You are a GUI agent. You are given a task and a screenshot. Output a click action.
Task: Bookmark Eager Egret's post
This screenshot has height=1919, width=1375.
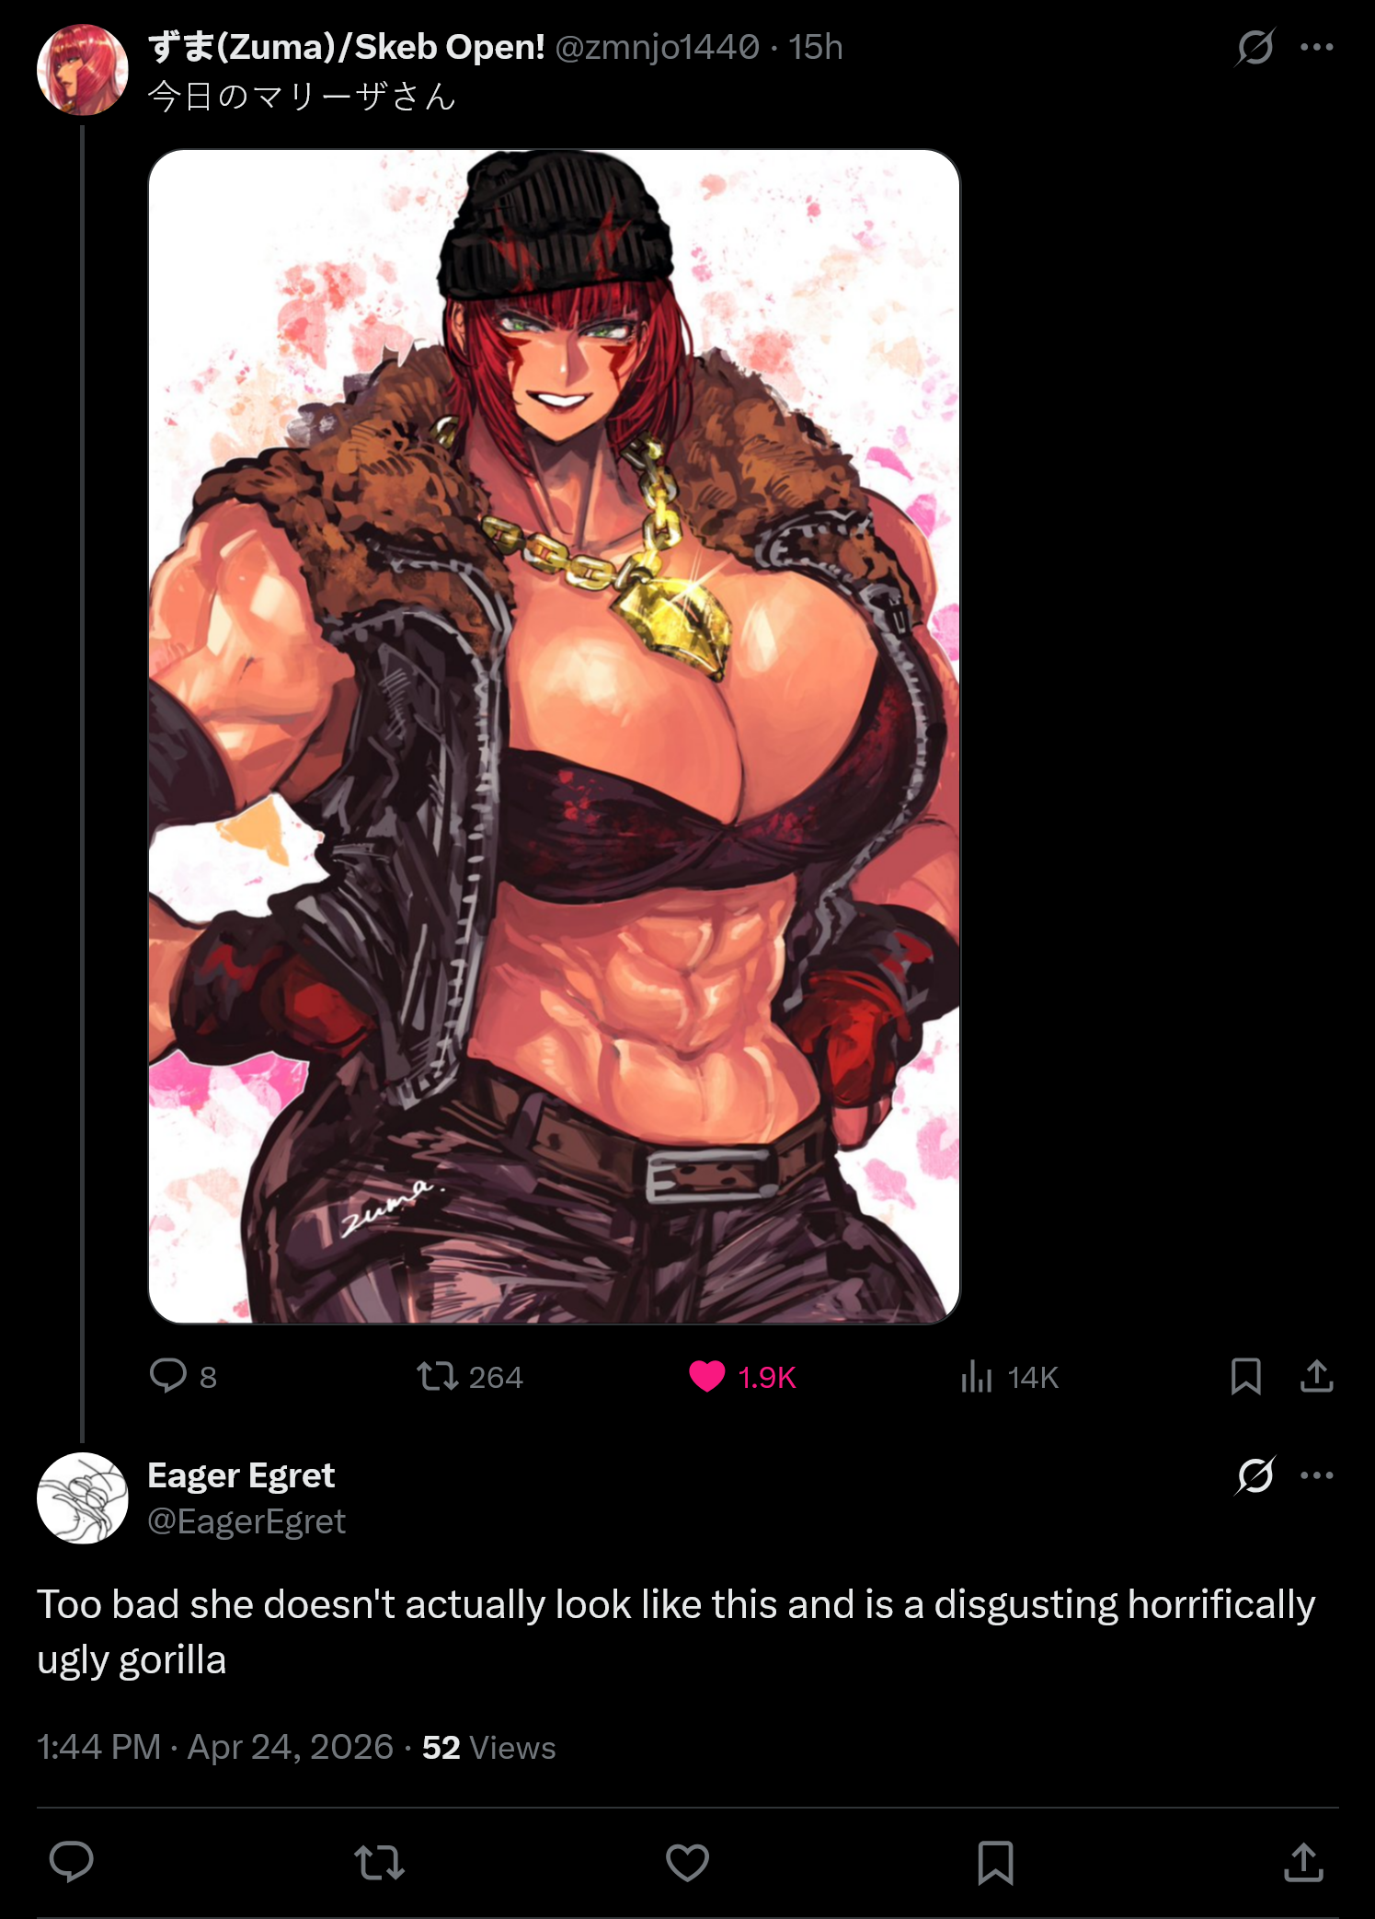pyautogui.click(x=995, y=1862)
